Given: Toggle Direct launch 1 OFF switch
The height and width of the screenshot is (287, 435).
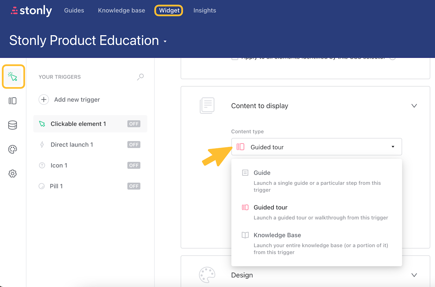Looking at the screenshot, I should click(x=134, y=145).
